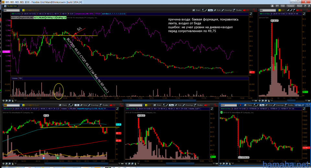The height and width of the screenshot is (168, 311).
Task: Click the crosshair pan icon below main chart
Action: pyautogui.click(x=3, y=101)
